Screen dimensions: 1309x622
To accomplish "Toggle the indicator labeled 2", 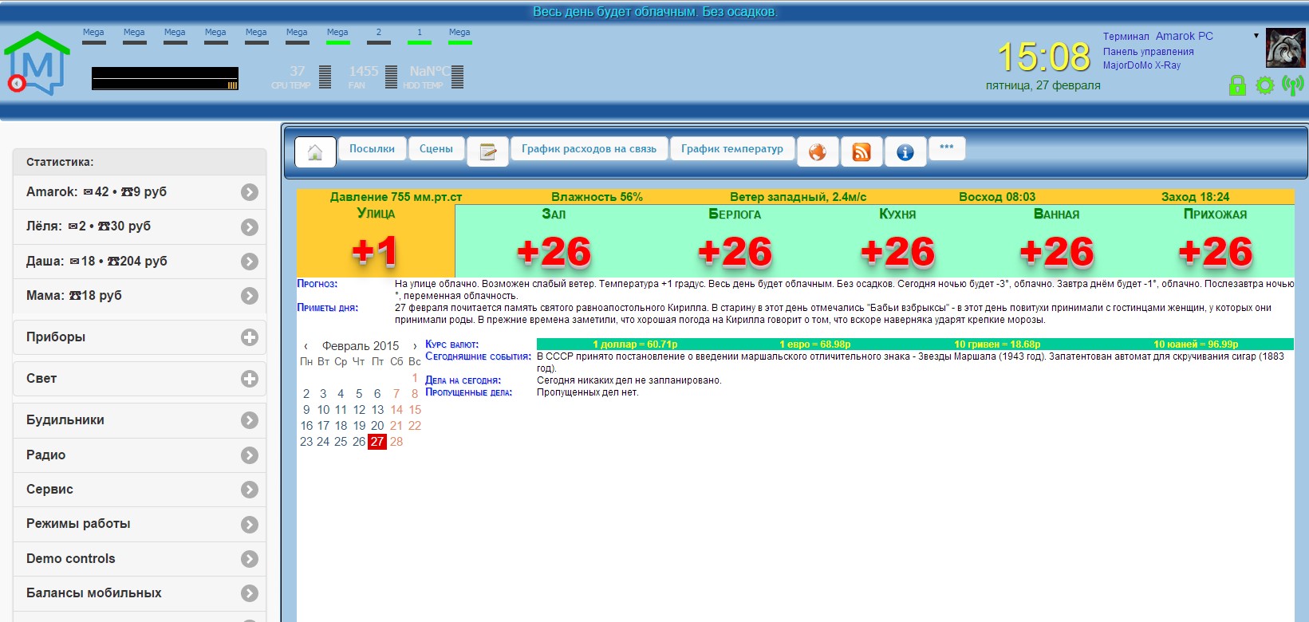I will (x=378, y=37).
